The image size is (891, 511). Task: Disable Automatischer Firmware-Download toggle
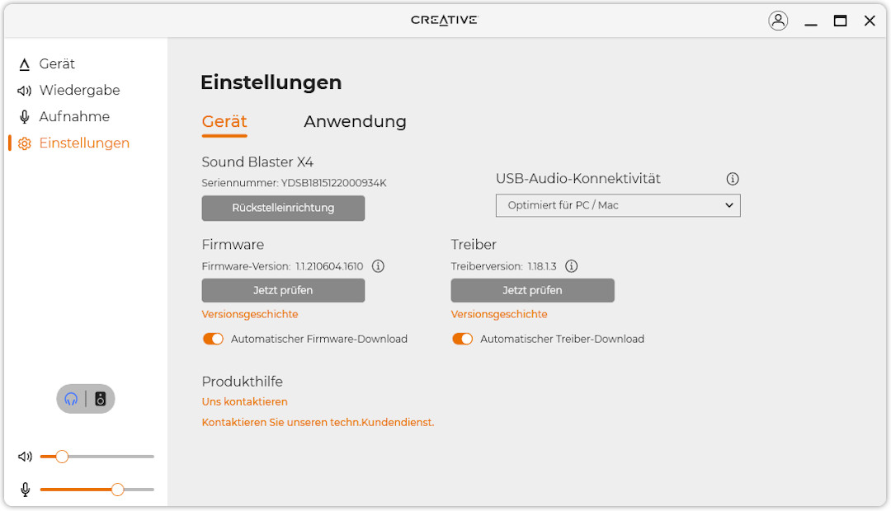213,339
